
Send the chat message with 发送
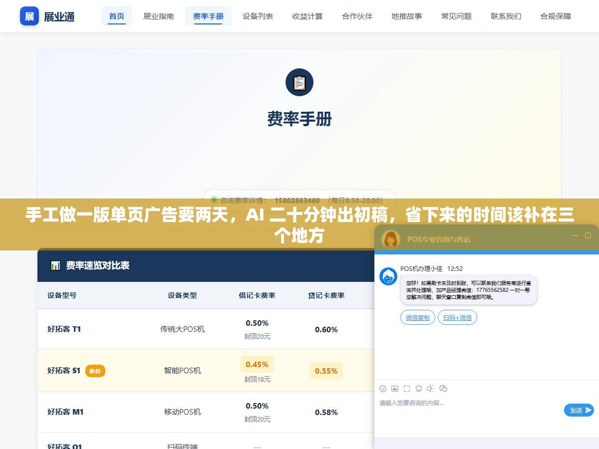pyautogui.click(x=579, y=410)
